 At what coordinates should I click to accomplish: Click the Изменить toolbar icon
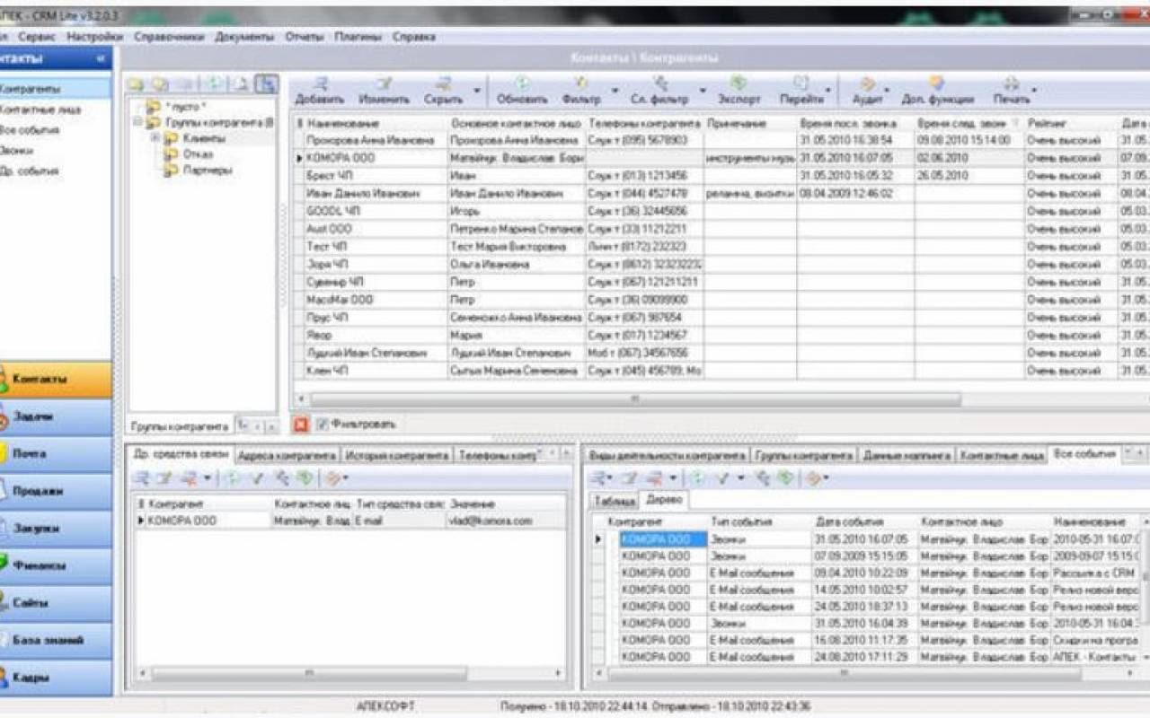point(384,83)
